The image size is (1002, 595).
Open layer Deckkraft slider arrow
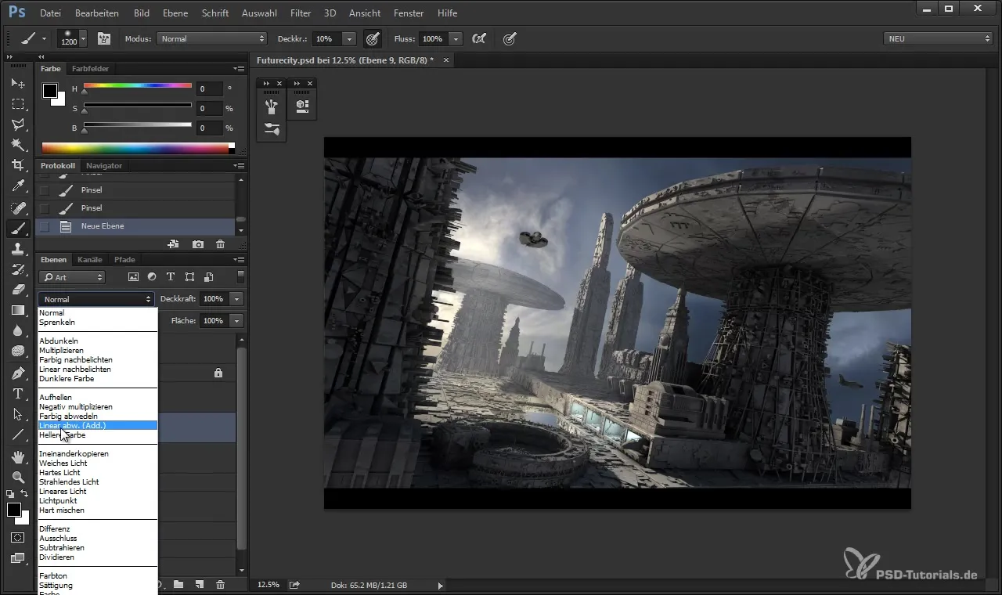pyautogui.click(x=236, y=299)
